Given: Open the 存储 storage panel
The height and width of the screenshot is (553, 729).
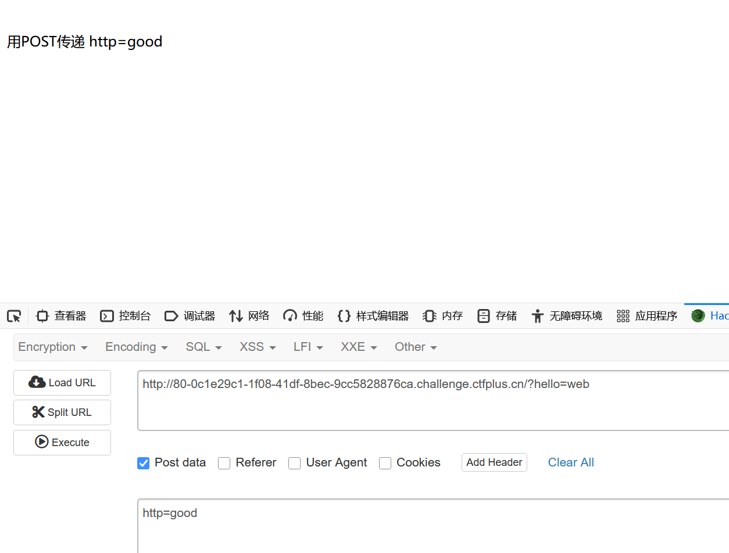Looking at the screenshot, I should tap(497, 316).
